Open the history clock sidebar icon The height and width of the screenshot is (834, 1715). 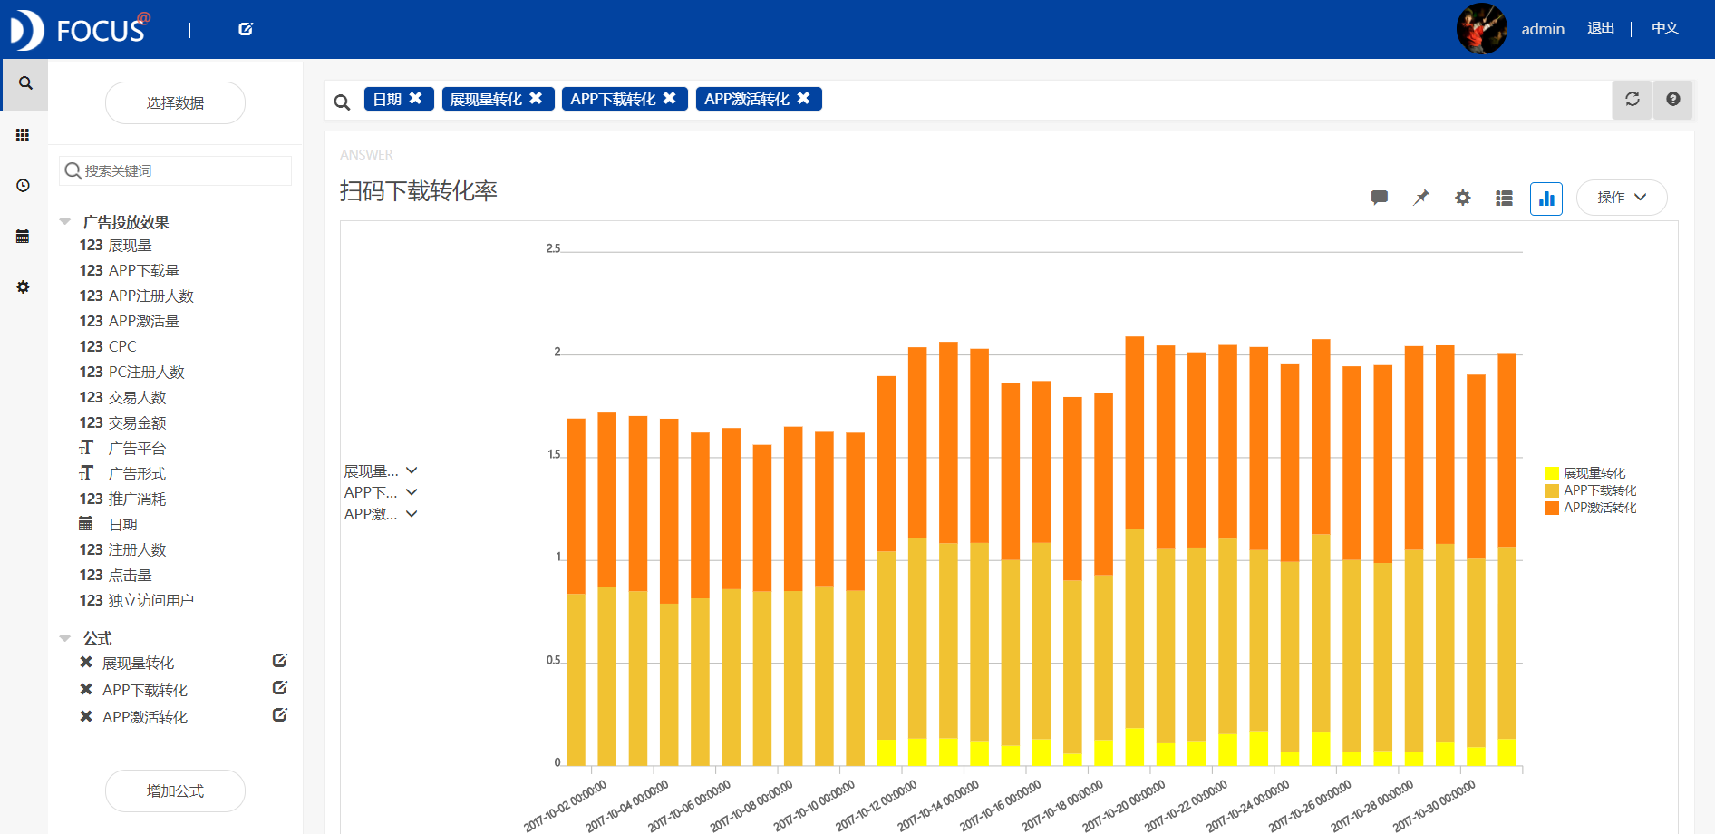[x=24, y=186]
